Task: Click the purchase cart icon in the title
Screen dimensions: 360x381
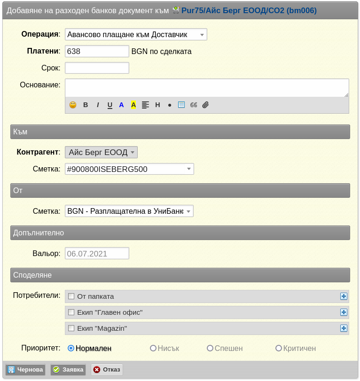Action: click(x=176, y=10)
